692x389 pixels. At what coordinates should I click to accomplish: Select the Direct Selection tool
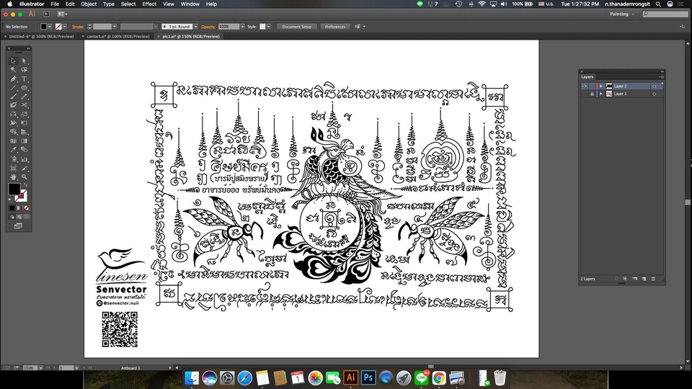pos(25,61)
